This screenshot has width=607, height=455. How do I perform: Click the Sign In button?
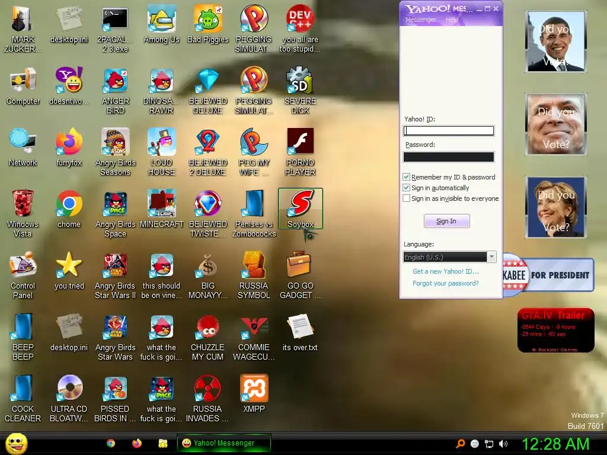click(446, 221)
